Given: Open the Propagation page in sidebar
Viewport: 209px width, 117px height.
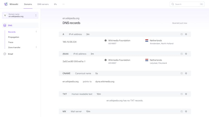Looking at the screenshot, I should (x=14, y=37).
